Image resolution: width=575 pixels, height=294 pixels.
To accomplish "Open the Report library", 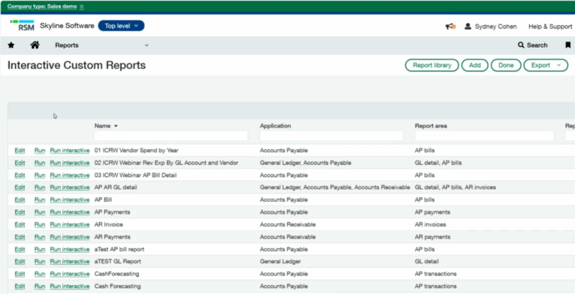I will coord(432,65).
